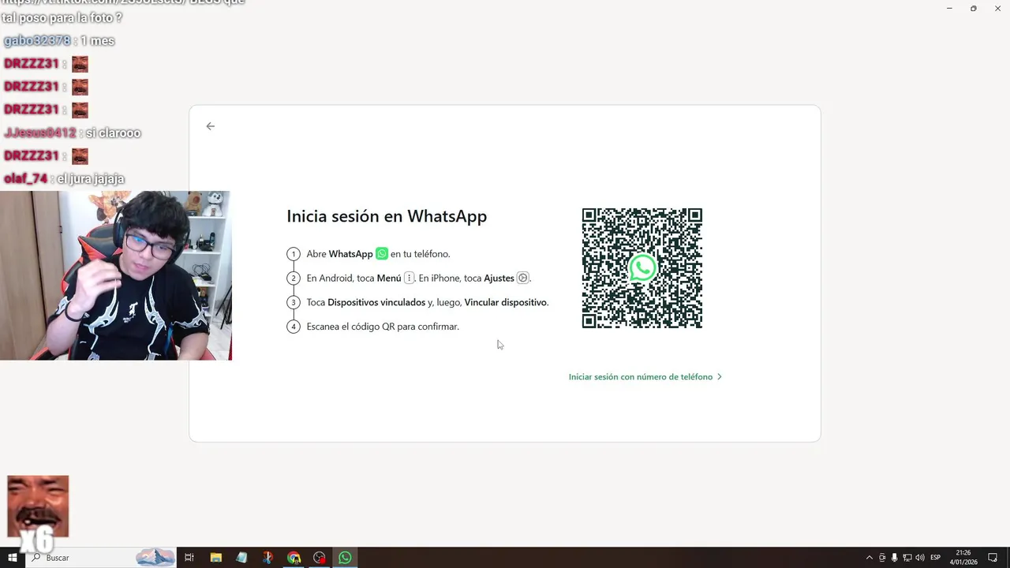Open the OBS icon in taskbar

(320, 558)
